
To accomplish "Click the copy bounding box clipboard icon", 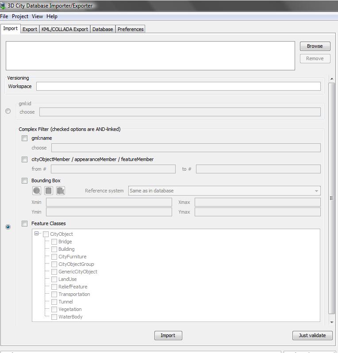I will [x=49, y=191].
